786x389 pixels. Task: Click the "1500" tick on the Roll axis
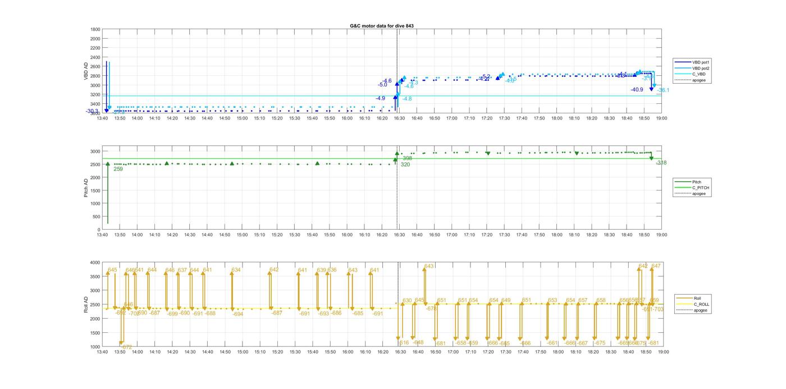[x=95, y=333]
